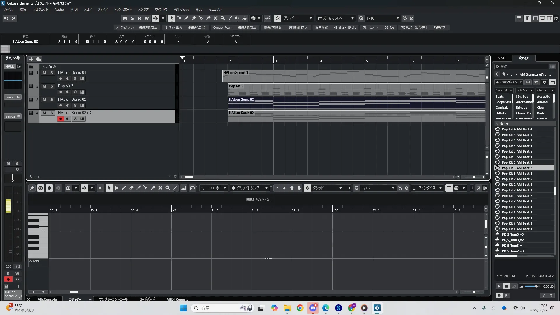The height and width of the screenshot is (315, 560).
Task: Select the Glue tool in main toolbar
Action: click(x=208, y=18)
